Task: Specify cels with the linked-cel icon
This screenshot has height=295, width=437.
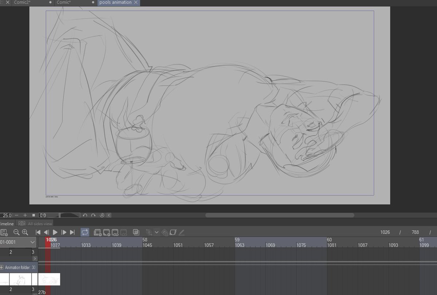Action: pos(115,232)
